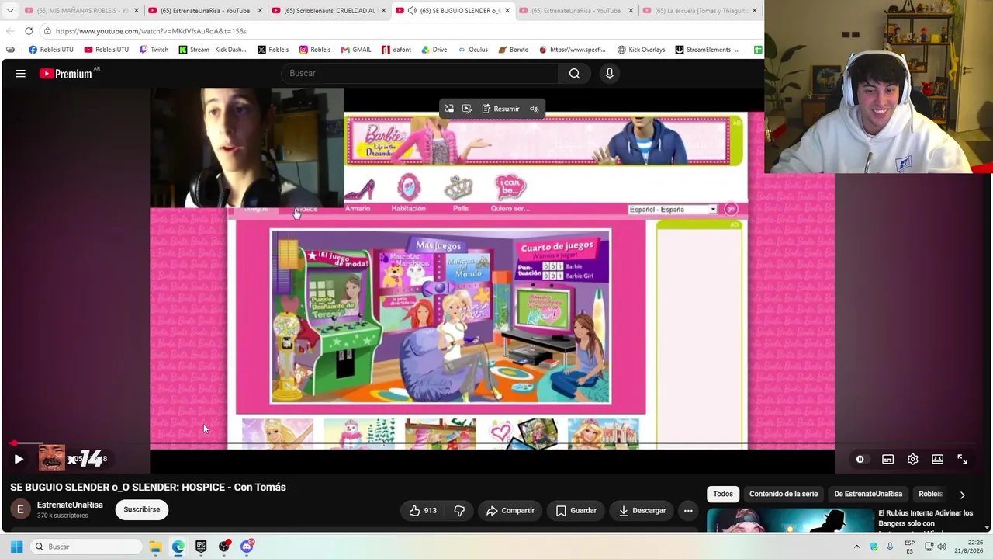Viewport: 993px width, 559px height.
Task: Switch to La escuela tab
Action: click(700, 11)
